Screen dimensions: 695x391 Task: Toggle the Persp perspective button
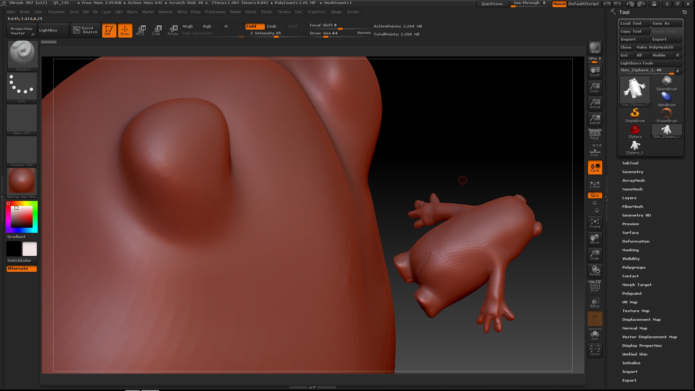[595, 135]
